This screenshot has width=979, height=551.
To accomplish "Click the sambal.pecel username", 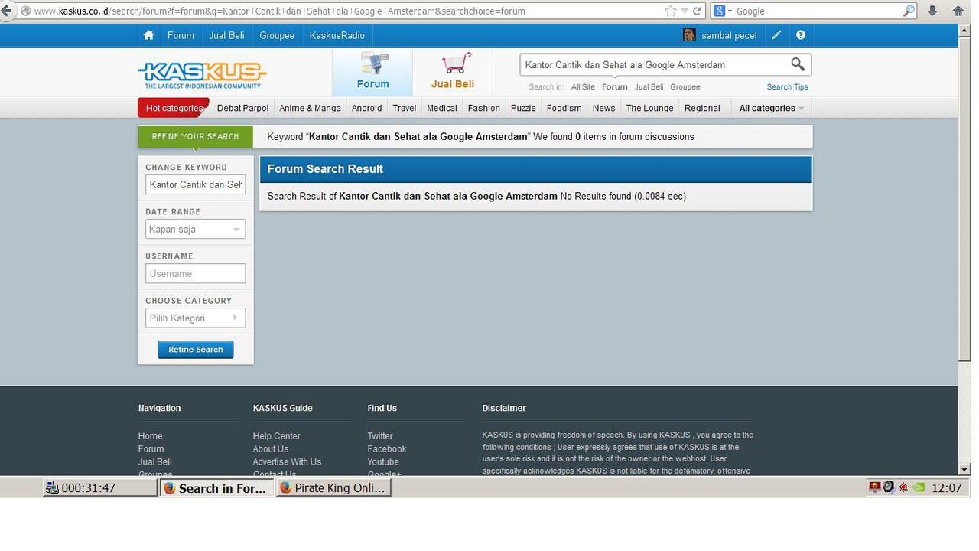I will 729,35.
